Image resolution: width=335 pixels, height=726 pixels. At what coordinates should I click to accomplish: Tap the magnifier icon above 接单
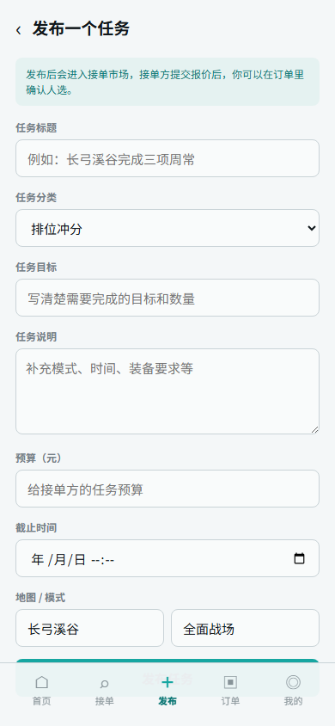[x=105, y=683]
